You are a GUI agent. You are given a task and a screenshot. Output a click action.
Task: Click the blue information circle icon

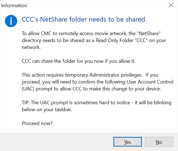click(11, 21)
